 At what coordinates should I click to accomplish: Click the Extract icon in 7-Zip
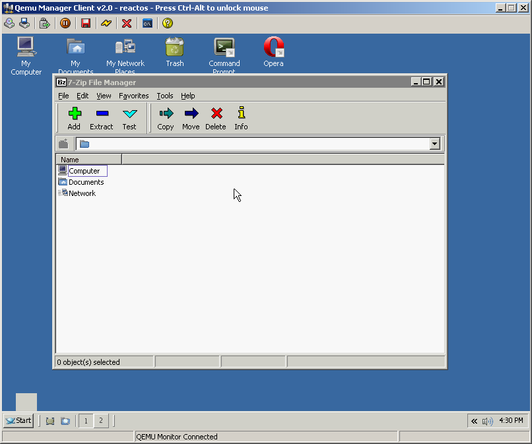click(102, 118)
